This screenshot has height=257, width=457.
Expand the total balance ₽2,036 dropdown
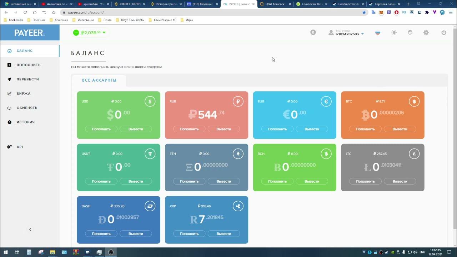(x=90, y=32)
